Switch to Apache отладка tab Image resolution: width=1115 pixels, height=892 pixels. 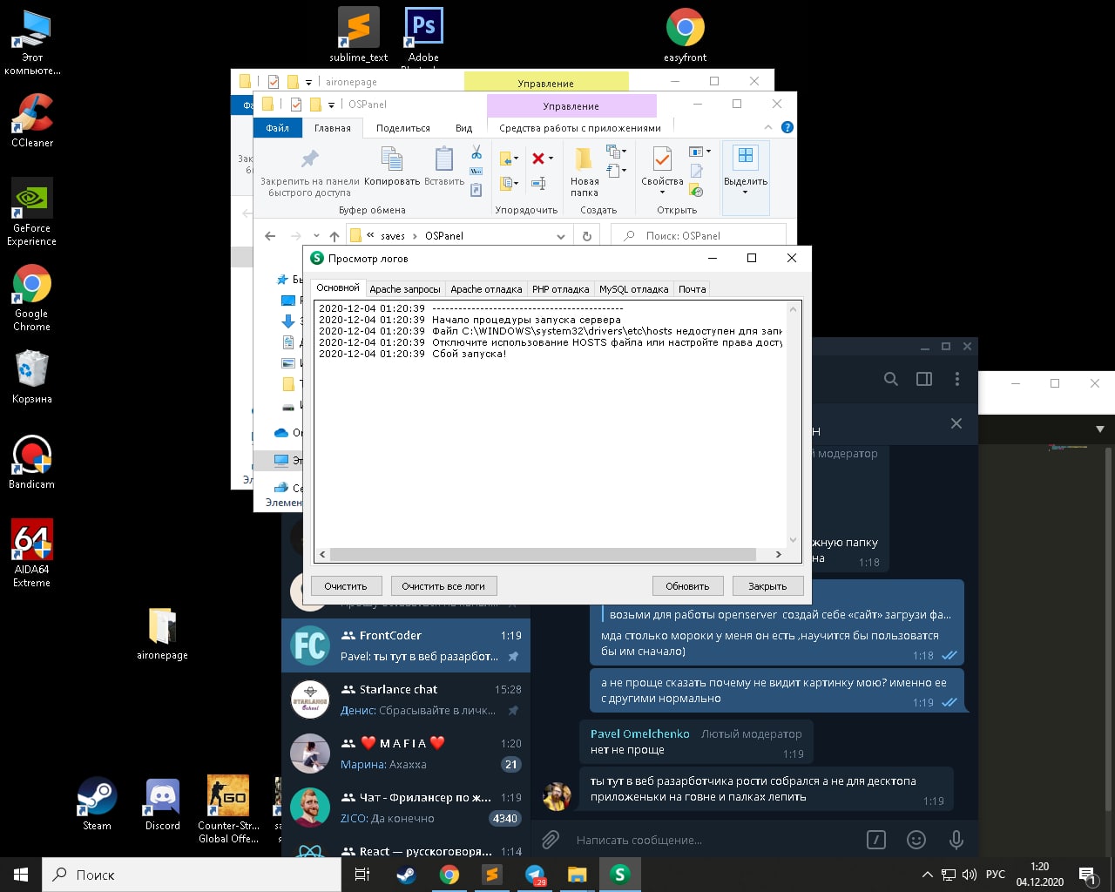pyautogui.click(x=486, y=289)
